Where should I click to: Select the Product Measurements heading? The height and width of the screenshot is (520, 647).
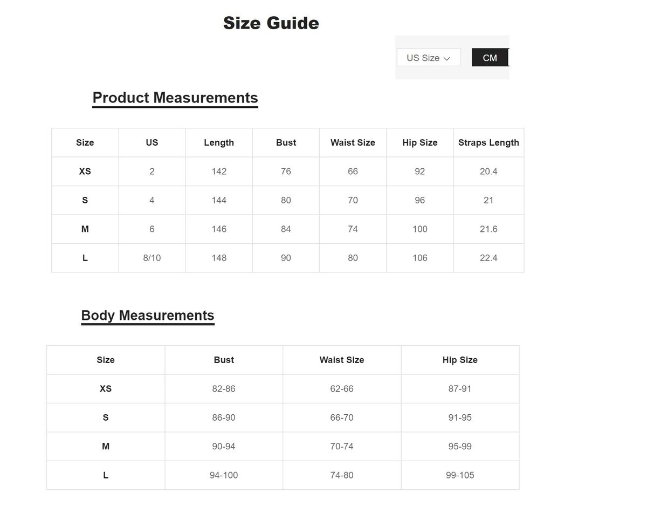175,98
